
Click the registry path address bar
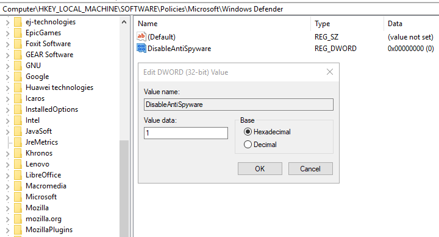click(220, 9)
